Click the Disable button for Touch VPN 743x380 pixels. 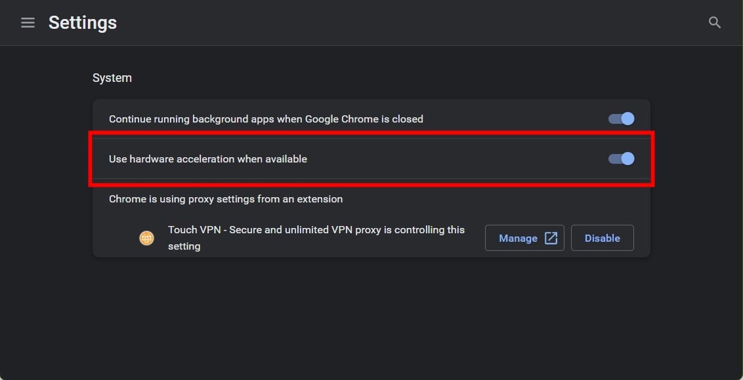pos(603,238)
